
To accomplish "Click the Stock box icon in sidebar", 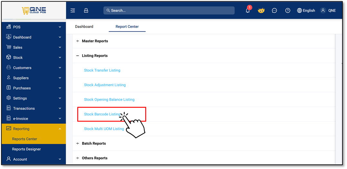I will point(9,57).
